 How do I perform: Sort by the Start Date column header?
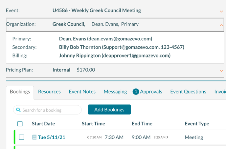[x=43, y=124]
